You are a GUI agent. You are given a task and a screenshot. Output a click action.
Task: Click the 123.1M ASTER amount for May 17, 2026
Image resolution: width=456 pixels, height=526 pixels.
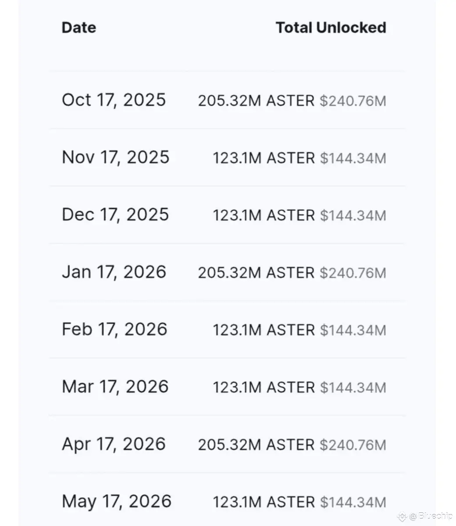264,502
